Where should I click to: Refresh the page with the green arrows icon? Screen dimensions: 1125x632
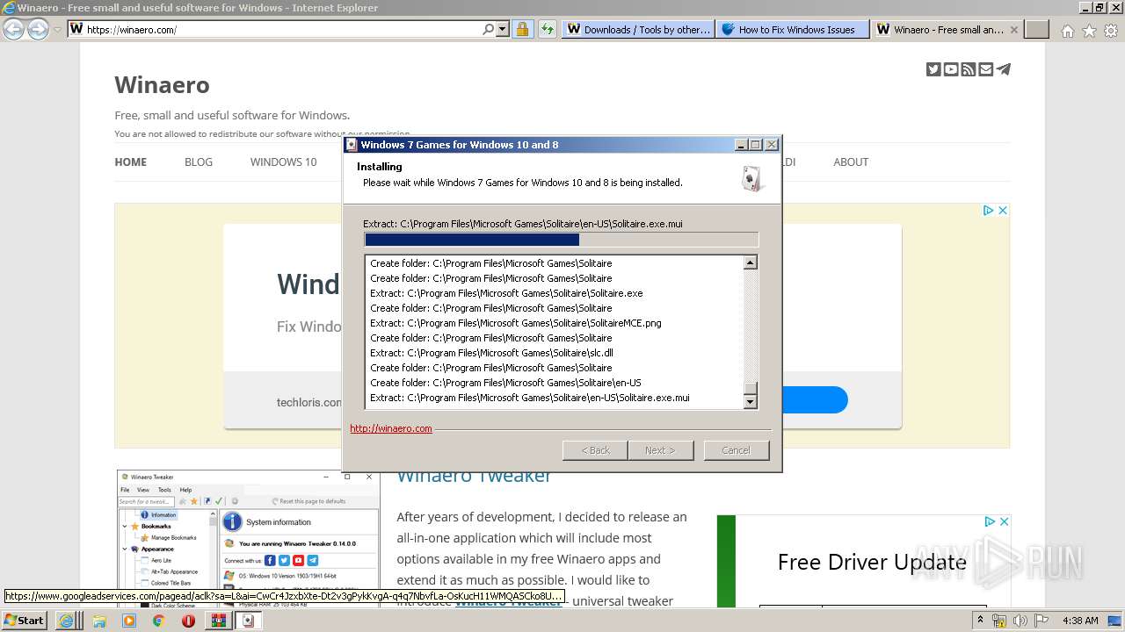[548, 29]
